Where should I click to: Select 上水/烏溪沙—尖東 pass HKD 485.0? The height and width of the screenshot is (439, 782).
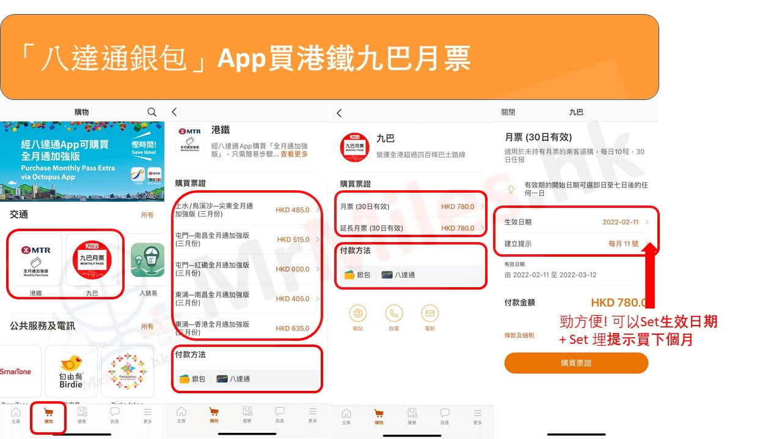pyautogui.click(x=247, y=210)
